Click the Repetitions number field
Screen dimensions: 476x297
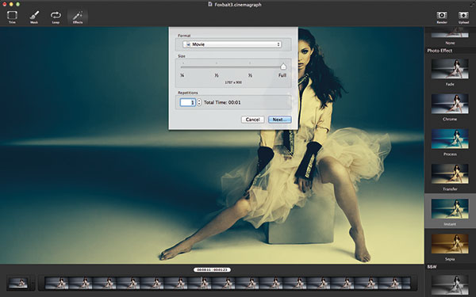click(x=187, y=102)
